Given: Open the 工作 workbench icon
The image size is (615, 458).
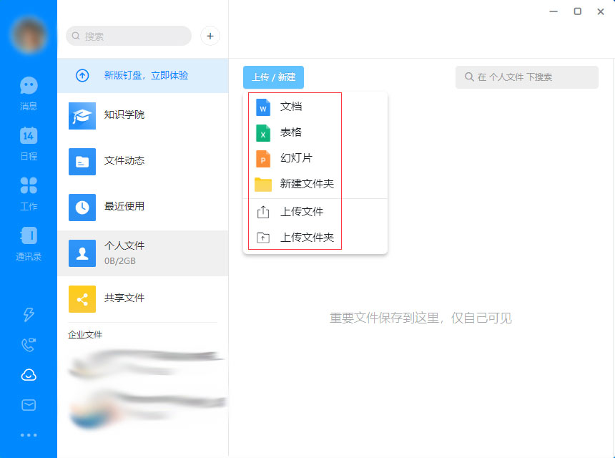Looking at the screenshot, I should [28, 192].
